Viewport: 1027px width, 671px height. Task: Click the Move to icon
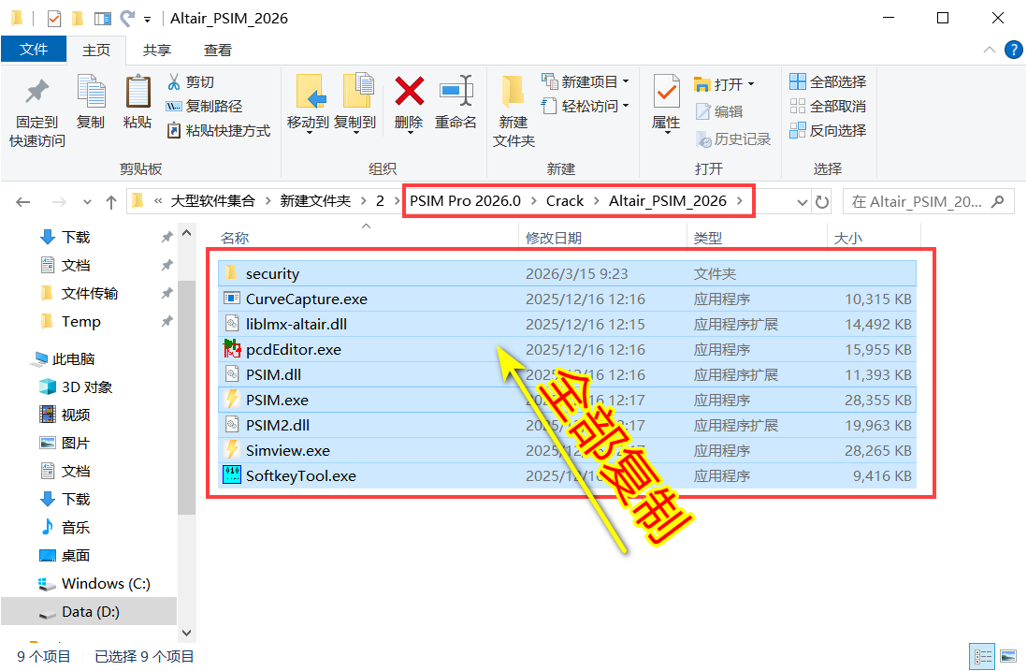(310, 91)
